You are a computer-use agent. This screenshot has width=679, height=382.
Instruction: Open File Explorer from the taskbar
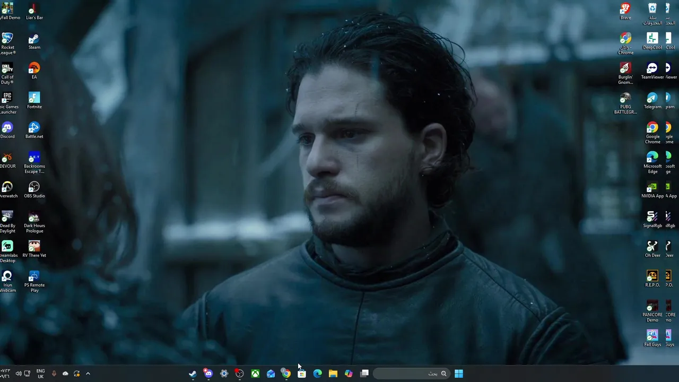click(333, 374)
